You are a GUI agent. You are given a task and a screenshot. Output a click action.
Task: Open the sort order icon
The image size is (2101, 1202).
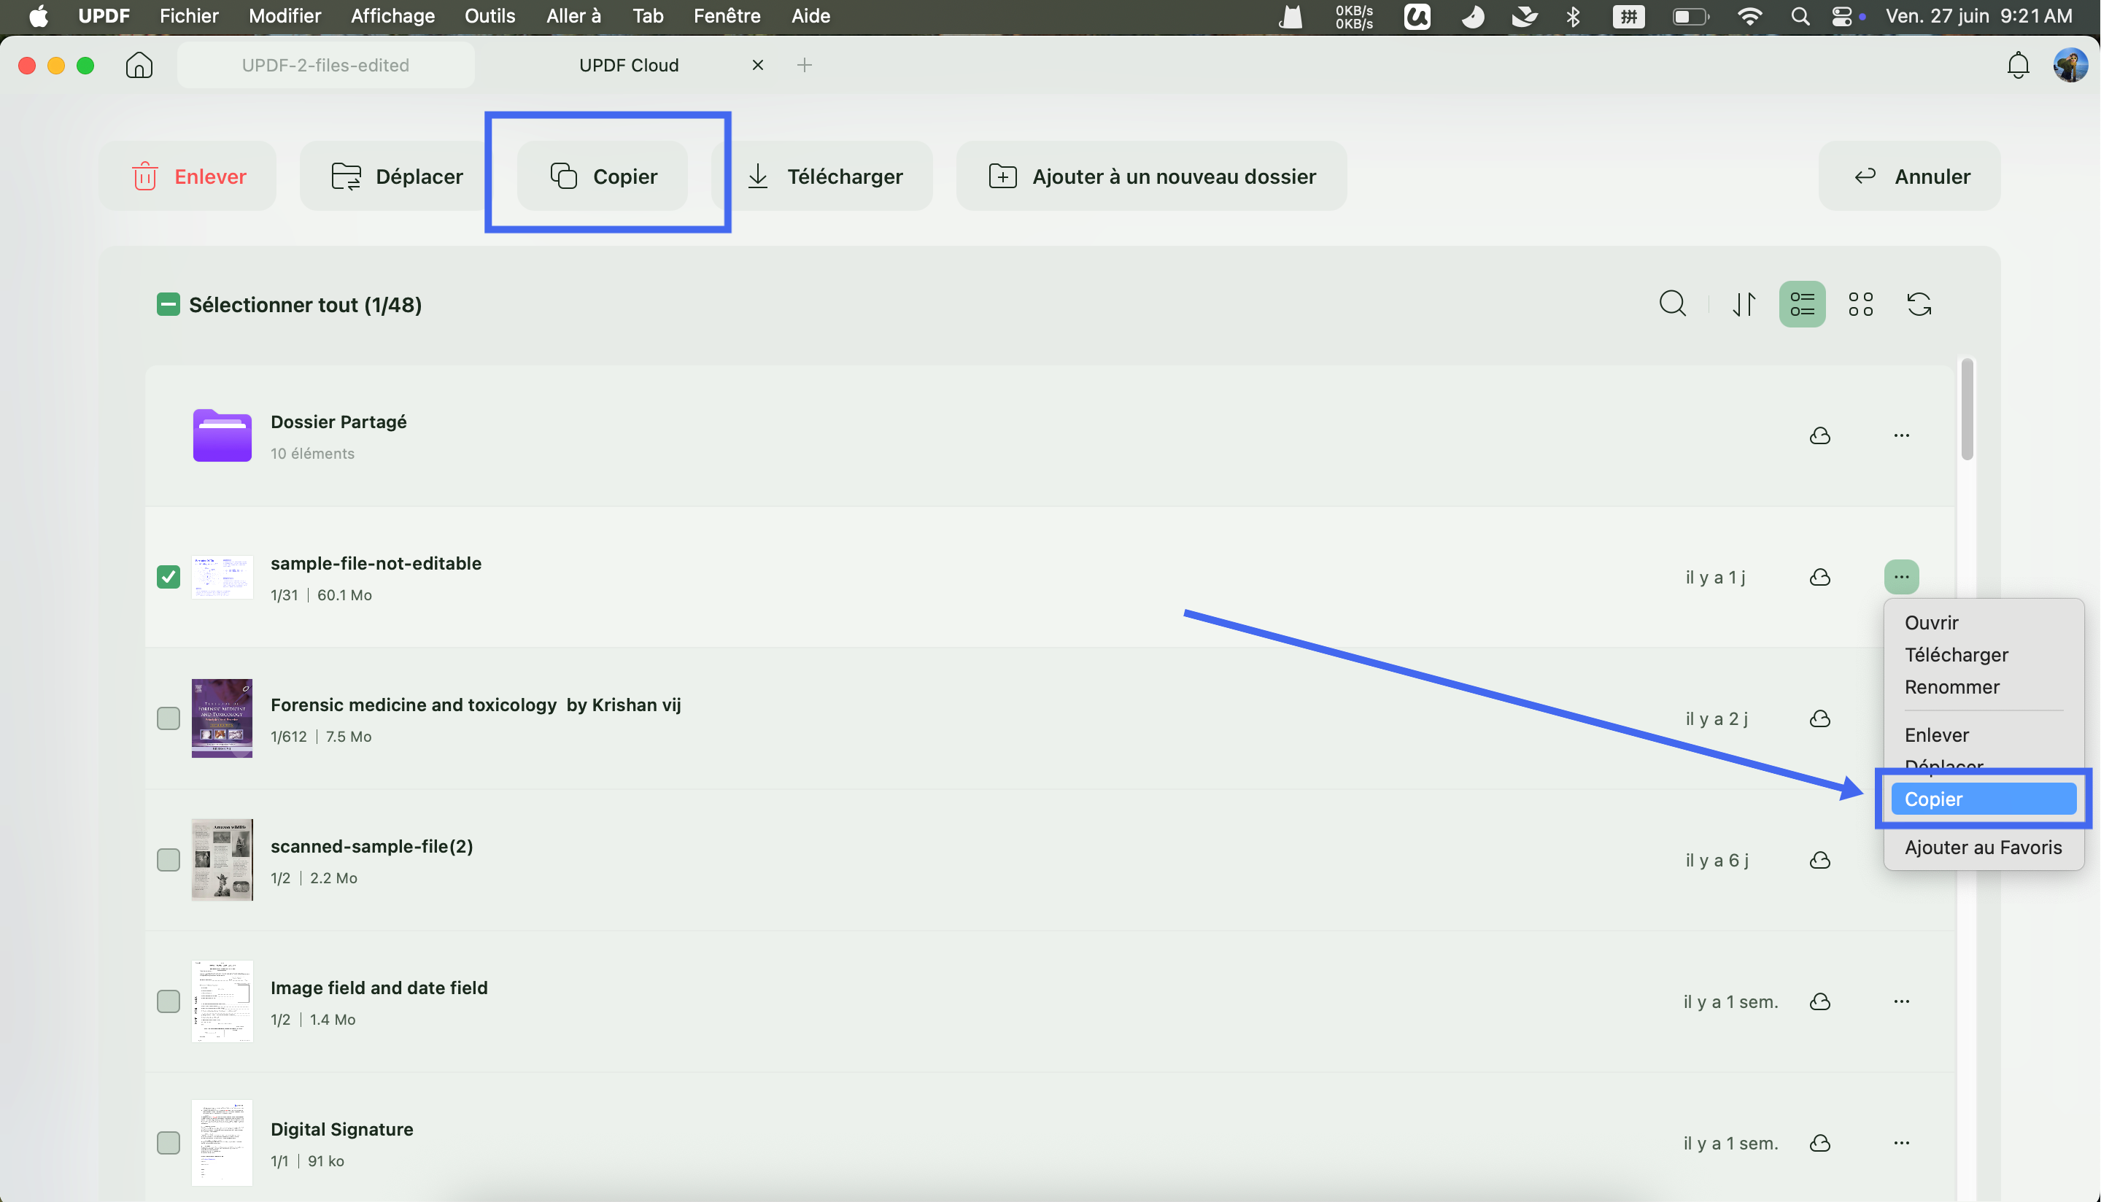pos(1744,304)
